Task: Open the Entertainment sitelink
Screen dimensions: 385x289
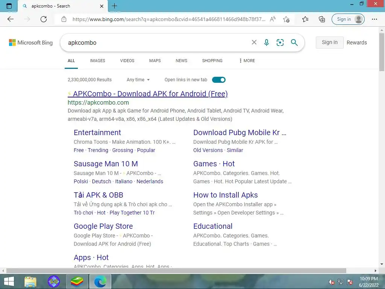Action: click(x=97, y=132)
